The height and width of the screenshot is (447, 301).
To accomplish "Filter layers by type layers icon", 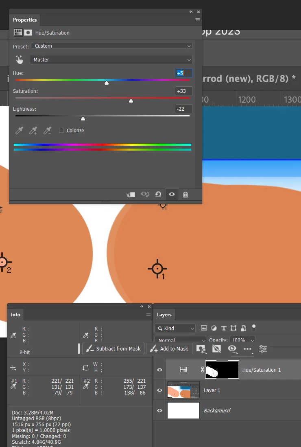I will click(224, 328).
